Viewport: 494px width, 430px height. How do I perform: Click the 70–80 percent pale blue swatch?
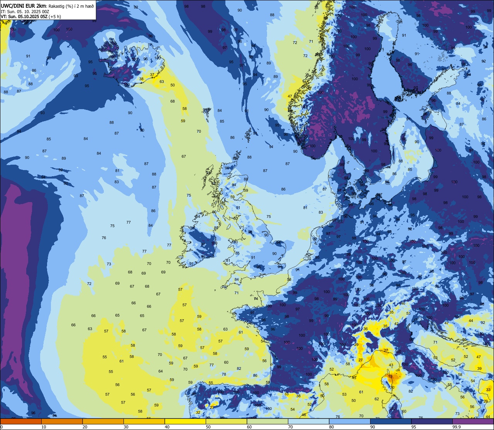(x=308, y=421)
